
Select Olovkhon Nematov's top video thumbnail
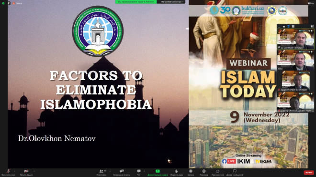(x=295, y=39)
